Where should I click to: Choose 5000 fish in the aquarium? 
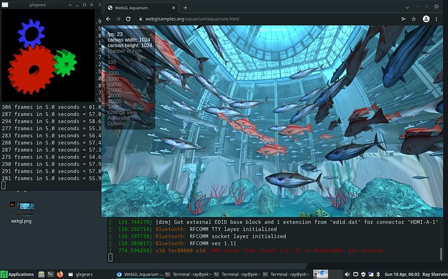click(x=113, y=79)
